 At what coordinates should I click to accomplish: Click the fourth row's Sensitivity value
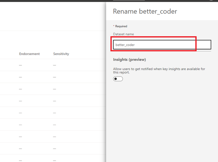point(54,101)
